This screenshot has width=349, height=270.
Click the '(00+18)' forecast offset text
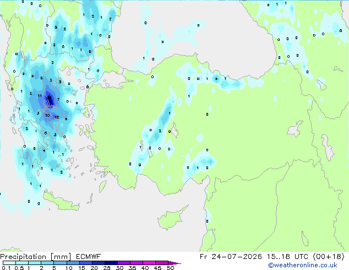(x=328, y=257)
